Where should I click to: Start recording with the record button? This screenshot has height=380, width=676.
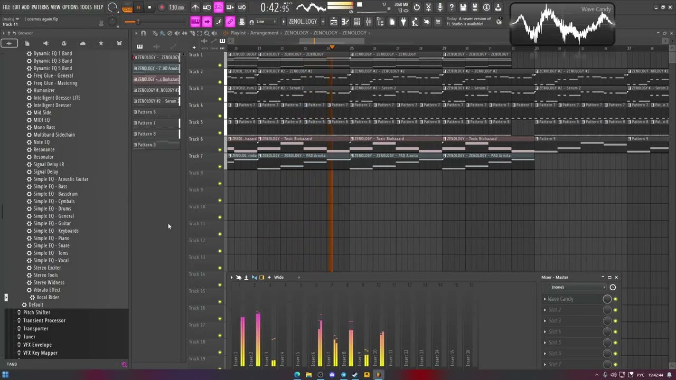pos(162,7)
